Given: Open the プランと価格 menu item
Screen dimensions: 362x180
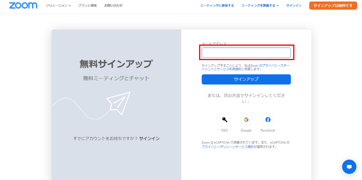Looking at the screenshot, I should [87, 6].
